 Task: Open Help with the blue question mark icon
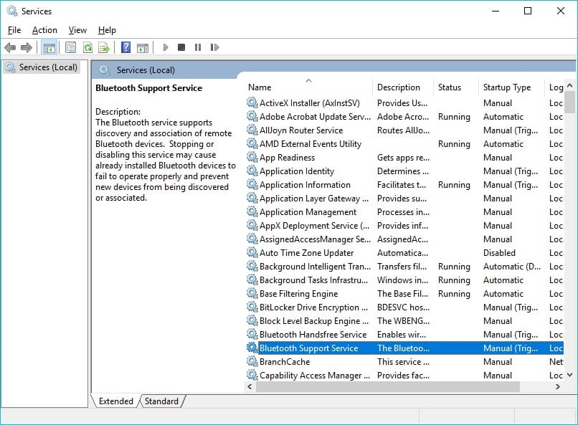click(125, 47)
